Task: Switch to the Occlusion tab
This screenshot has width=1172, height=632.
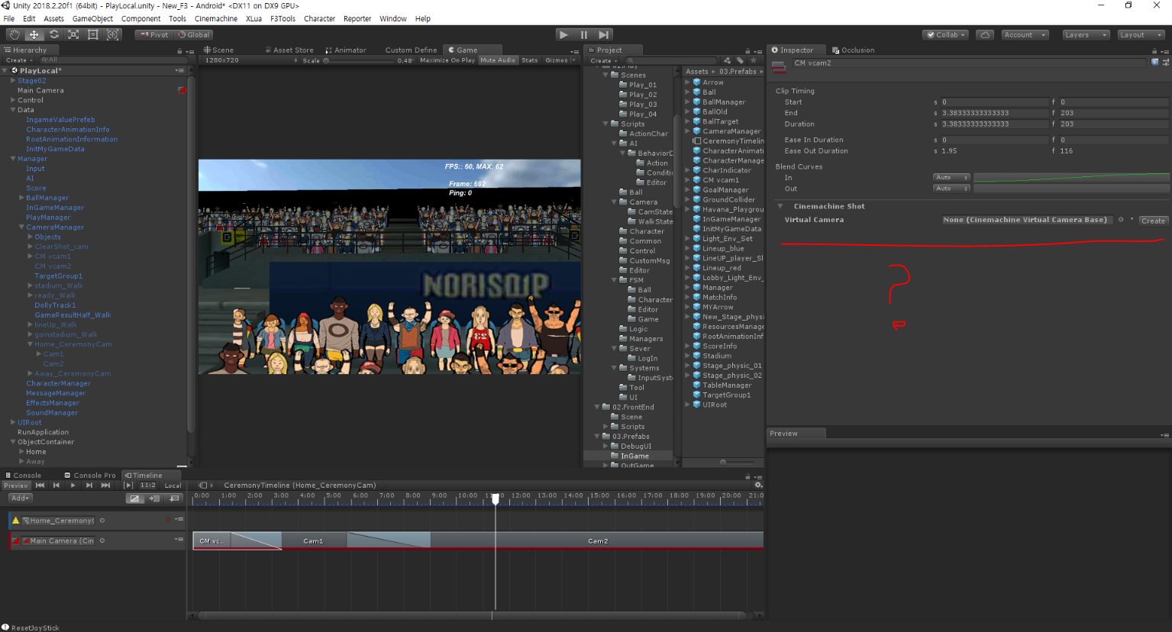Action: 853,50
